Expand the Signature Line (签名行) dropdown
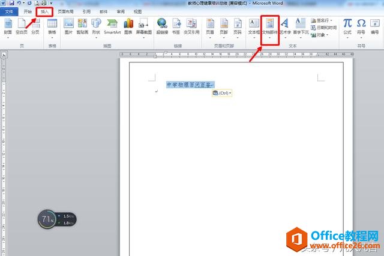Screen dimensions: 384x256 click(x=331, y=20)
